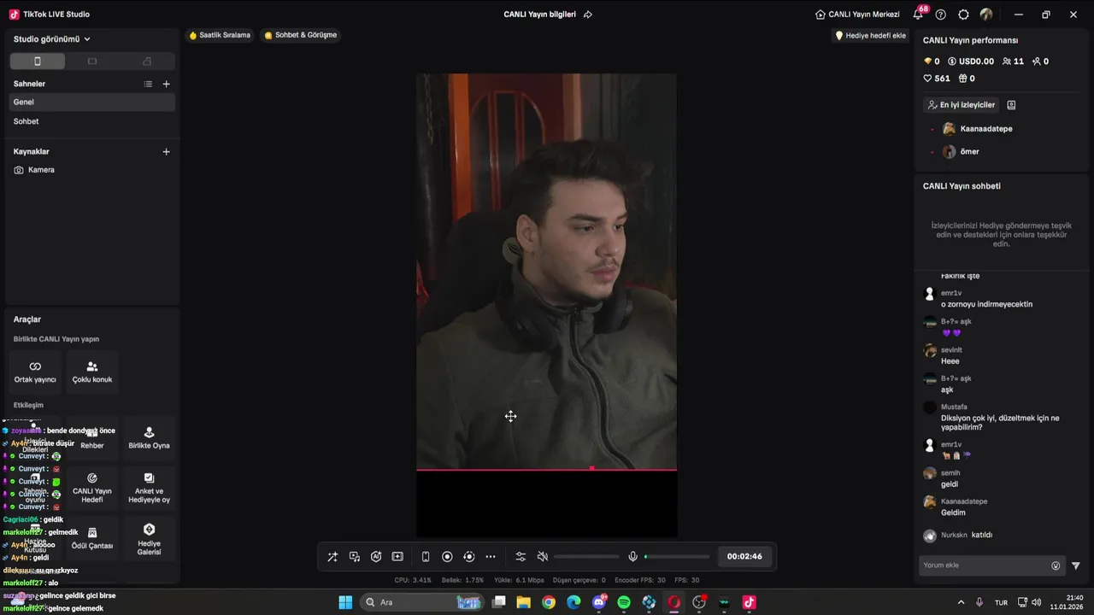This screenshot has width=1094, height=615.
Task: Toggle the muted desktop speaker icon
Action: (542, 557)
